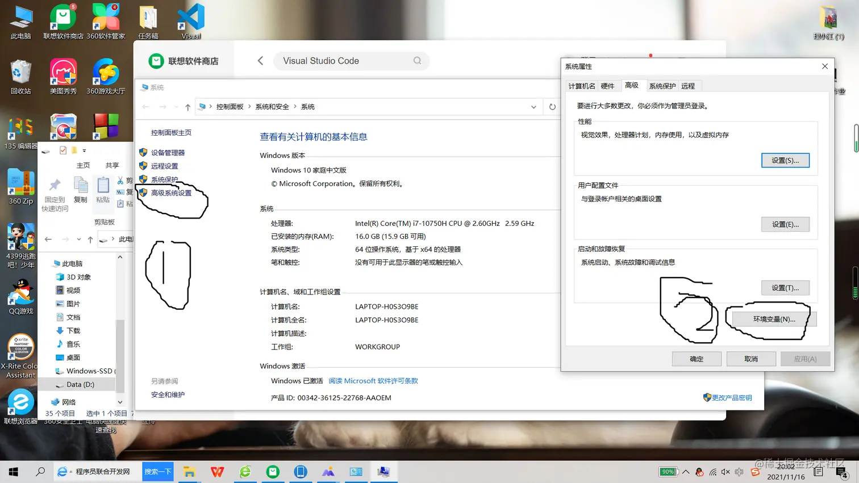Open 360游戏大厅 desktop shortcut
This screenshot has height=483, width=859.
point(106,77)
